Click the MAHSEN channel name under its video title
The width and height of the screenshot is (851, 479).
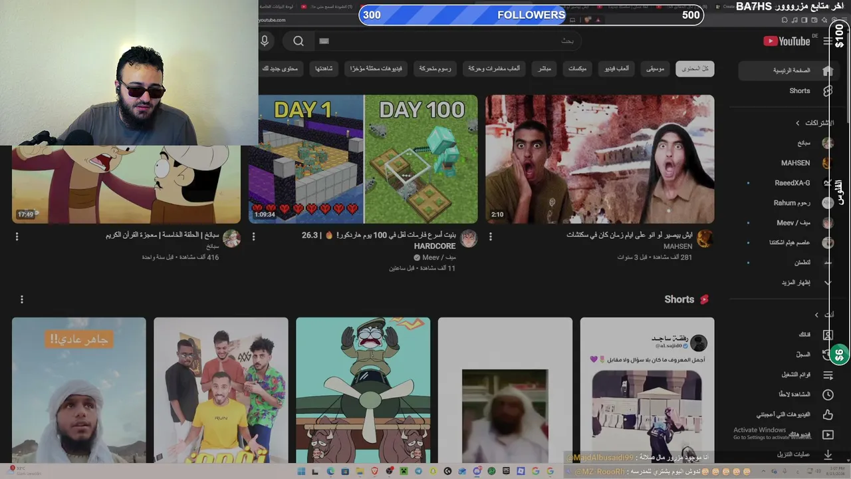click(x=678, y=247)
